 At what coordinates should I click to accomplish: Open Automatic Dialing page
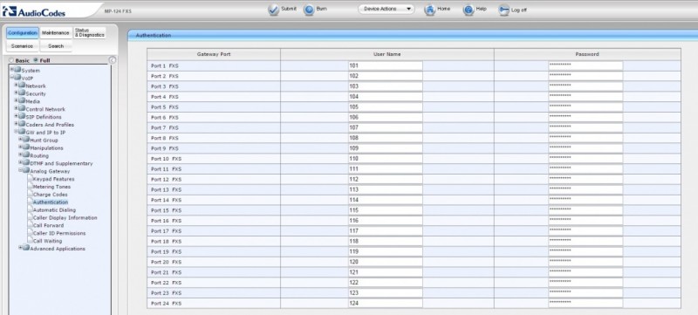coord(54,210)
